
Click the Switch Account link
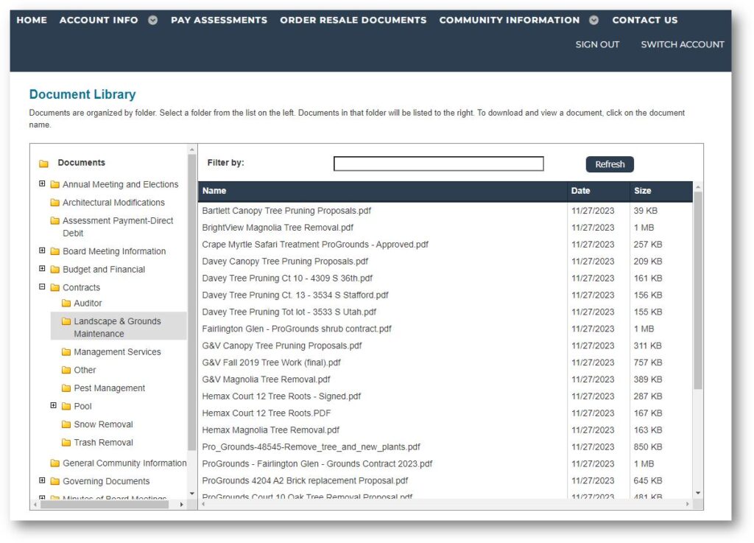click(x=683, y=45)
